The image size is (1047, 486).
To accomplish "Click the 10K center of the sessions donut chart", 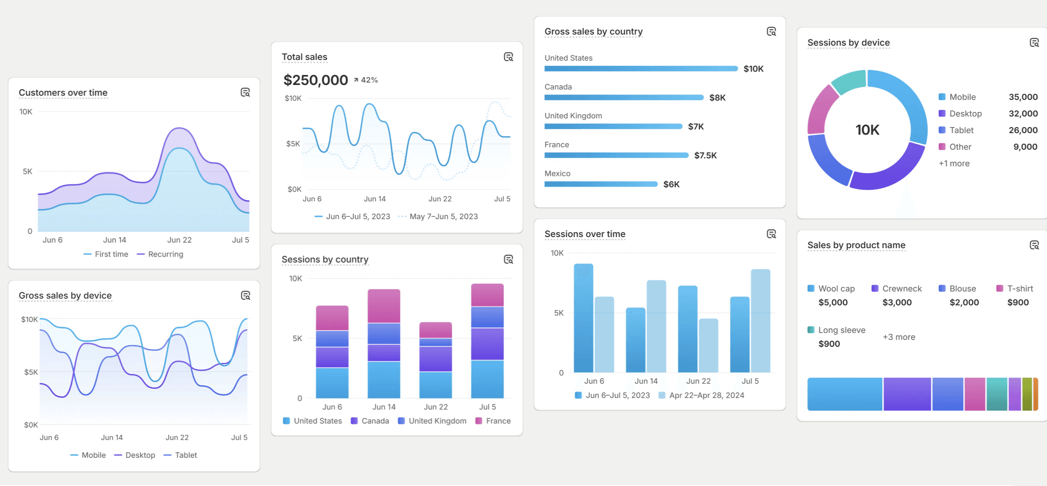I will click(x=867, y=130).
